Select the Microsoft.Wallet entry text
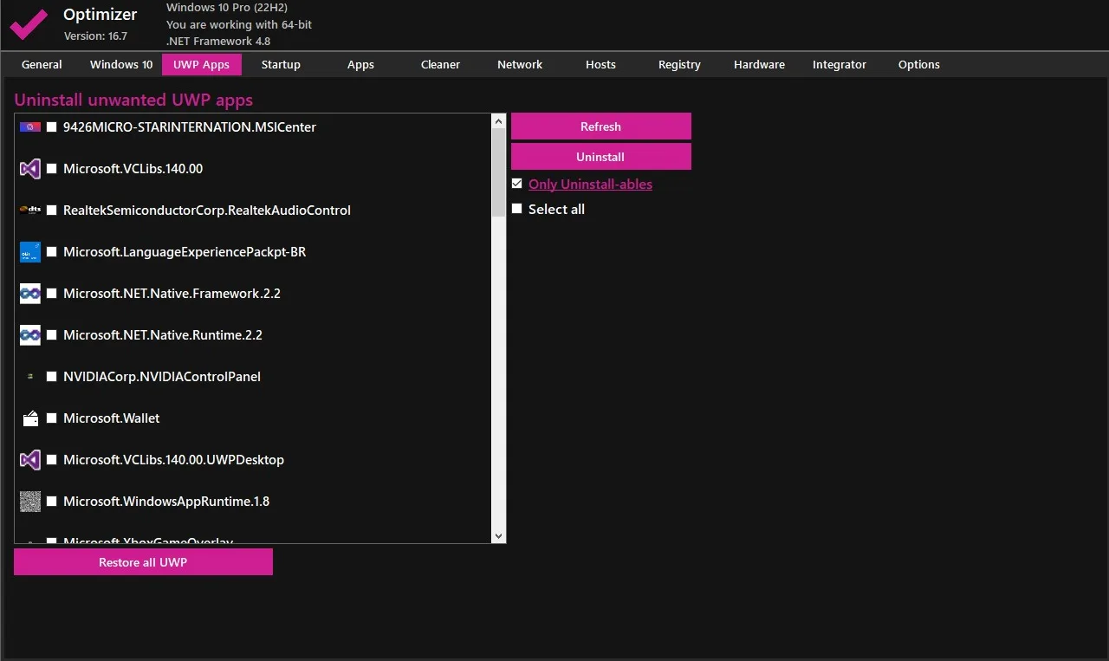Screen dimensions: 1109x661 [x=112, y=418]
